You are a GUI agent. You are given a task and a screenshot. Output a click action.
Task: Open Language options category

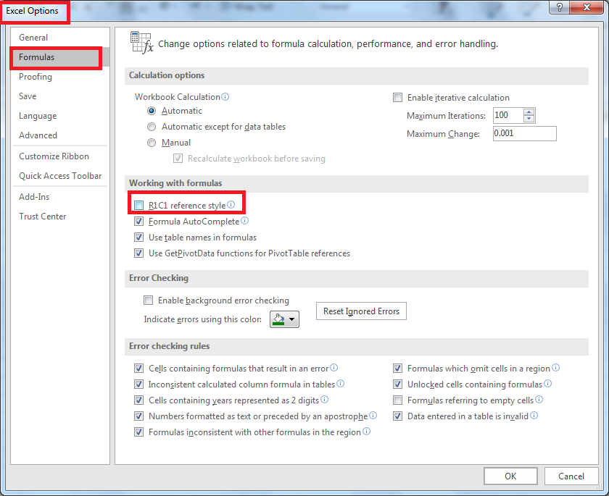(59, 116)
